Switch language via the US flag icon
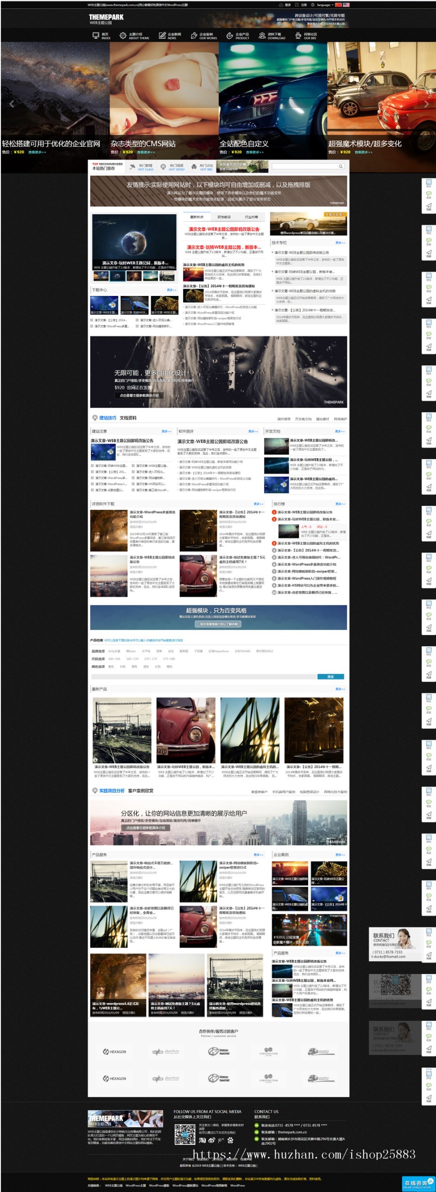Screen dimensions: 436x1192 tap(346, 5)
